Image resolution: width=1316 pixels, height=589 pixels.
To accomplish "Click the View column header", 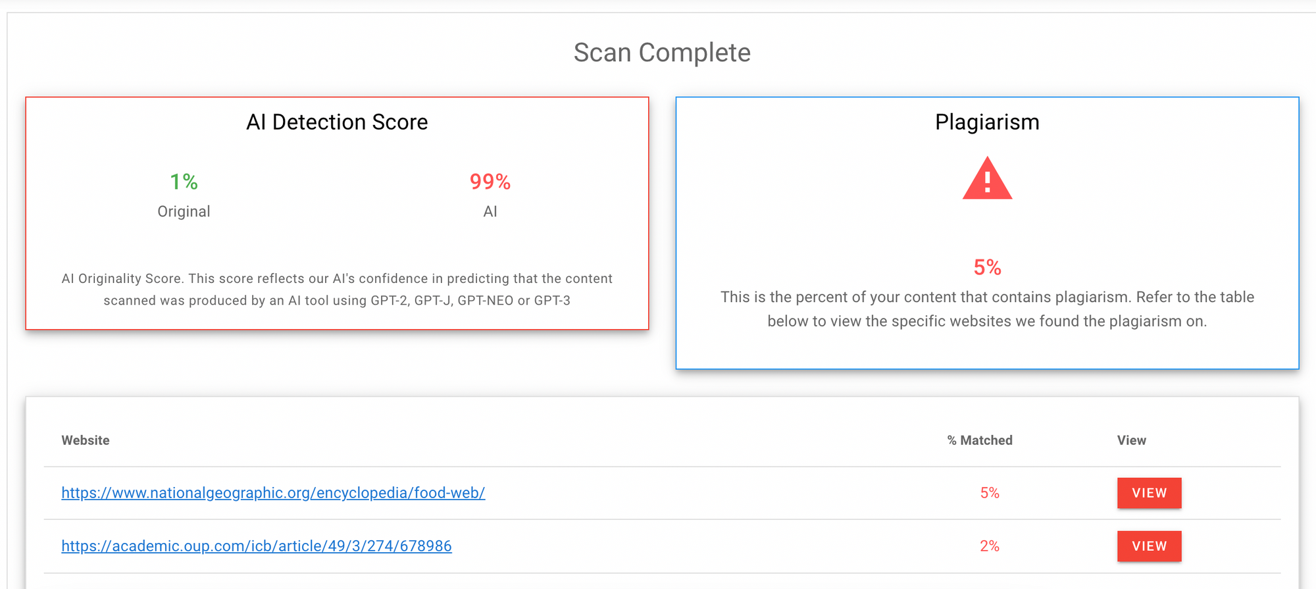I will point(1131,440).
